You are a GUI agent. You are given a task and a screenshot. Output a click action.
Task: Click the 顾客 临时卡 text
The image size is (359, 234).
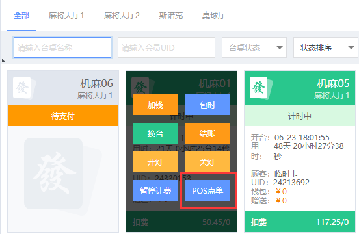(x=274, y=174)
